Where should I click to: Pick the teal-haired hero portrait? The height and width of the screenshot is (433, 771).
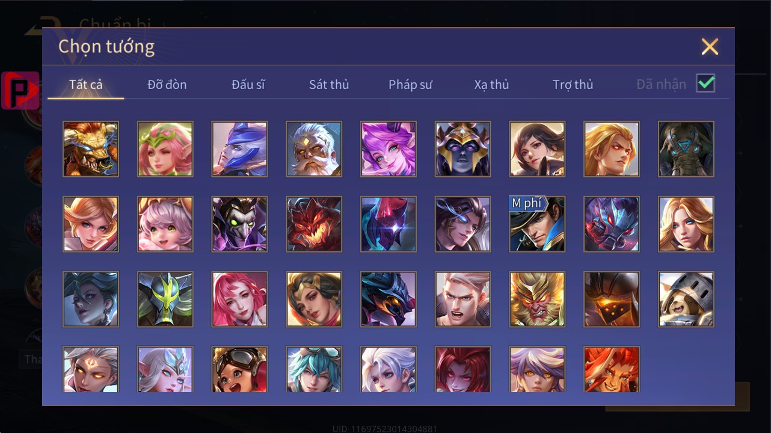click(x=314, y=369)
